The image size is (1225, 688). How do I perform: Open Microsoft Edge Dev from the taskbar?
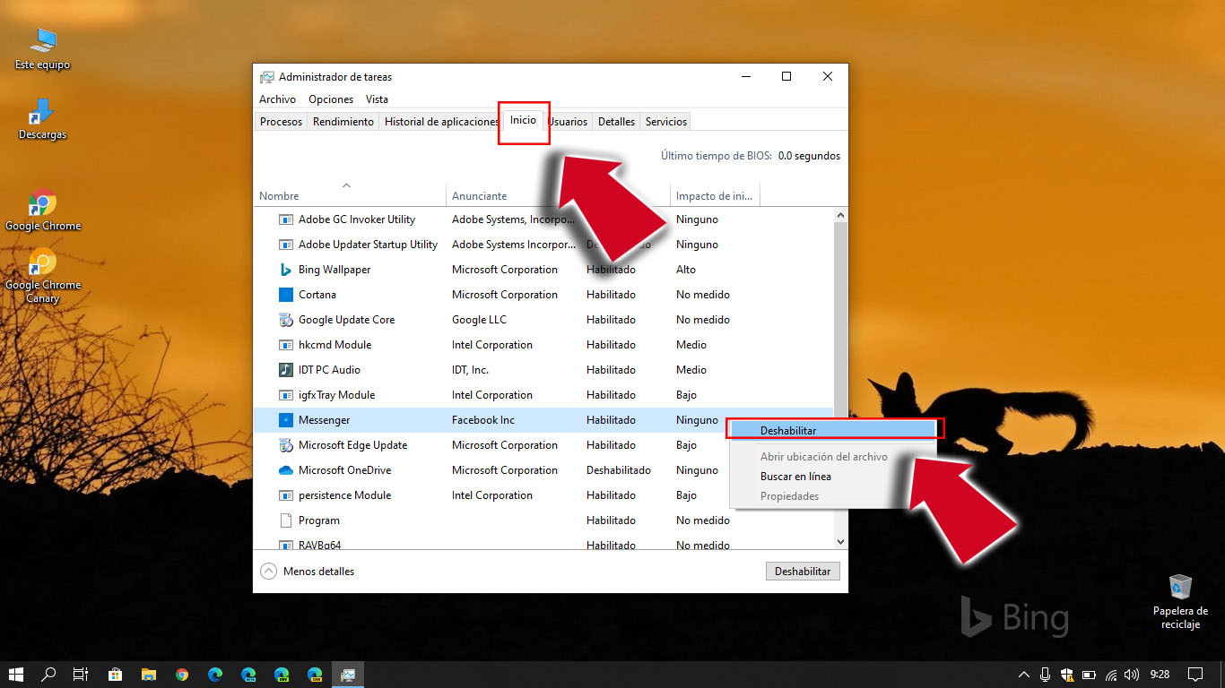pos(282,675)
